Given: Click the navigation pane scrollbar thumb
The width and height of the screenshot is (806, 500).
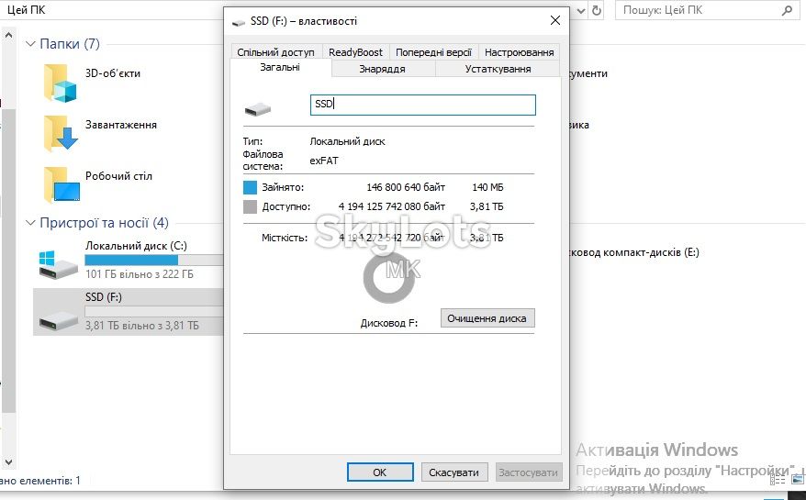Looking at the screenshot, I should coord(8,260).
